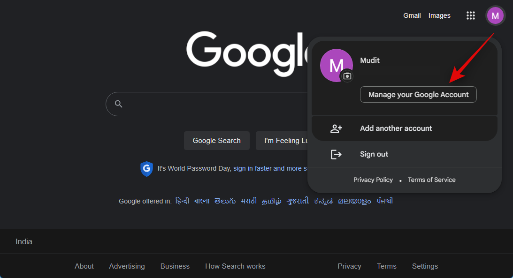Click the Google Search button
The width and height of the screenshot is (513, 278).
pyautogui.click(x=216, y=141)
